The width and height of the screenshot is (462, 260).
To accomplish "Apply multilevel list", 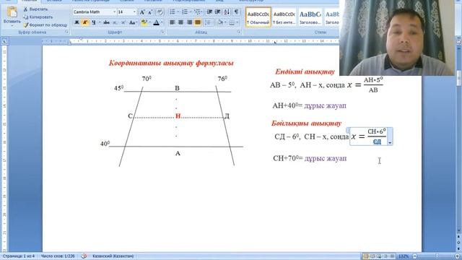I will point(197,12).
